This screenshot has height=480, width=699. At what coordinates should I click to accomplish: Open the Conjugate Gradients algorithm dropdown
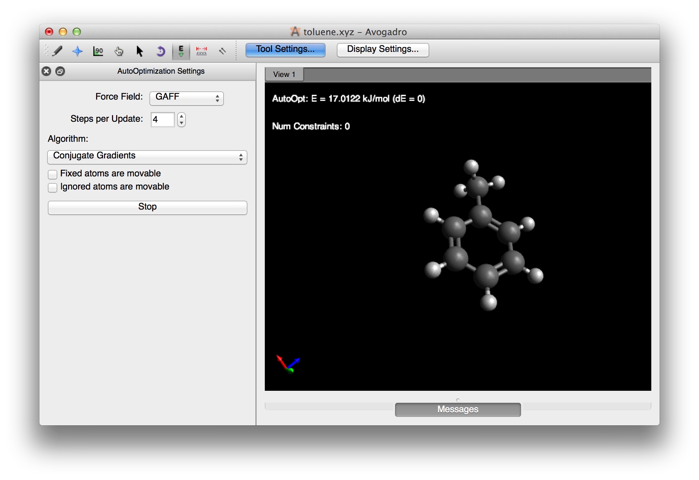[x=147, y=157]
